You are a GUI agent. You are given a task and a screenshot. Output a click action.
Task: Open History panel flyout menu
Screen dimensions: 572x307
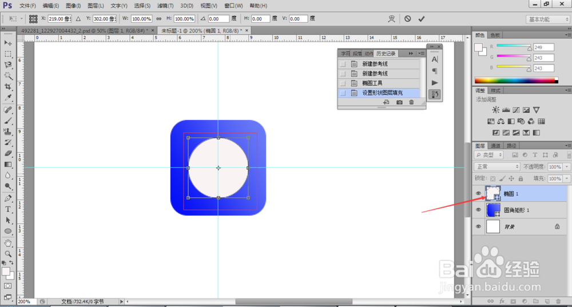[x=422, y=54]
